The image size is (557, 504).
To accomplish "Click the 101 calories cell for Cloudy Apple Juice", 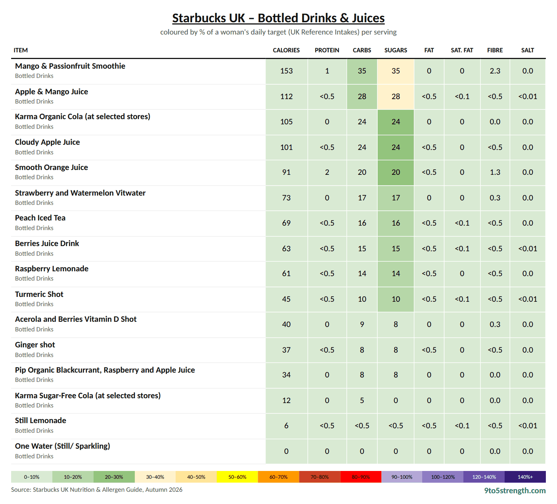I will 286,147.
